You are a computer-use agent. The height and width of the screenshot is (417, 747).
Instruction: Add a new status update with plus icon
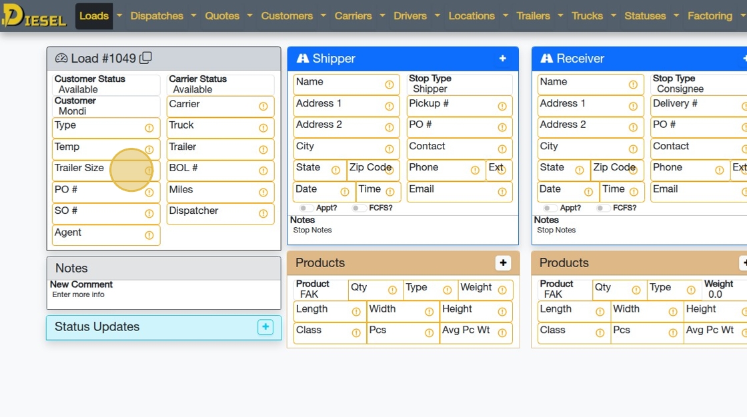click(x=265, y=326)
